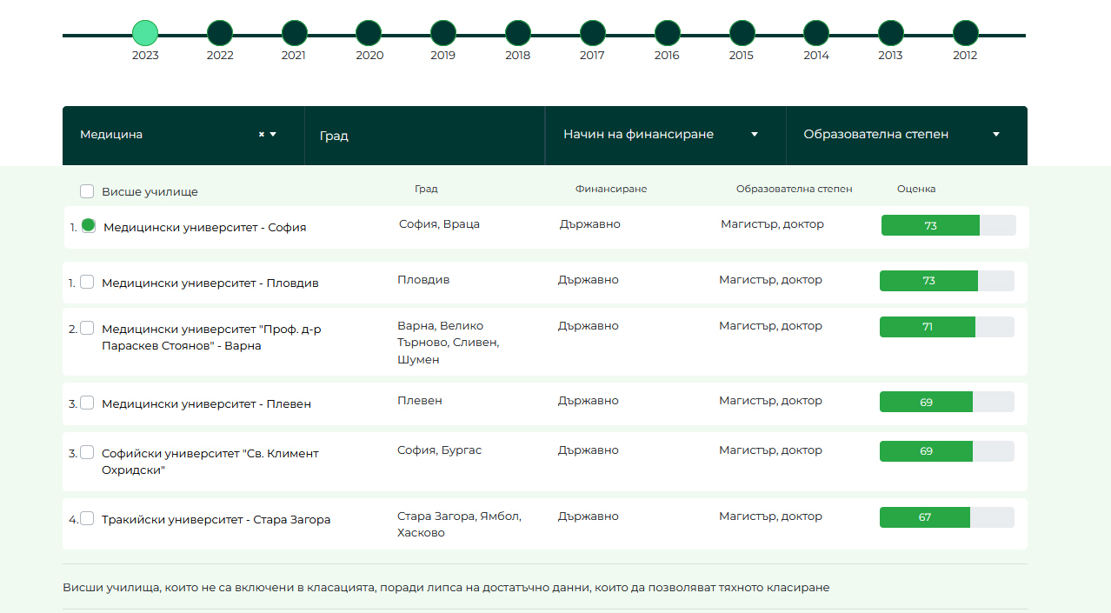Select year 2012 on the timeline
Image resolution: width=1111 pixels, height=613 pixels.
(965, 34)
